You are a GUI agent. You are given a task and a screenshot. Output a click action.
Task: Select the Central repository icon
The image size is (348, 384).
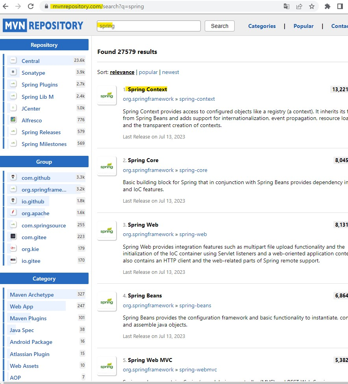(x=13, y=60)
